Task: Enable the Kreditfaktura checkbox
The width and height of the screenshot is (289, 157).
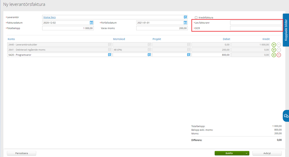Action: (x=196, y=18)
